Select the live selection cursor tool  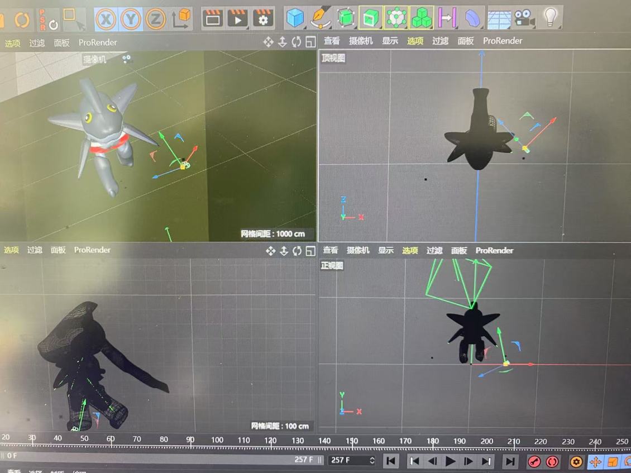click(x=74, y=19)
